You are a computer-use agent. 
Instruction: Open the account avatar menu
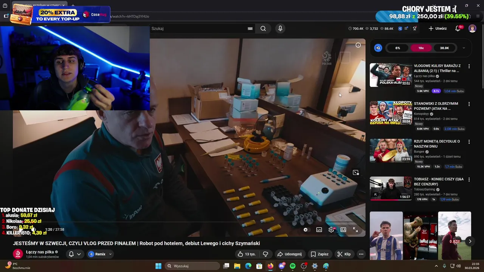472,28
